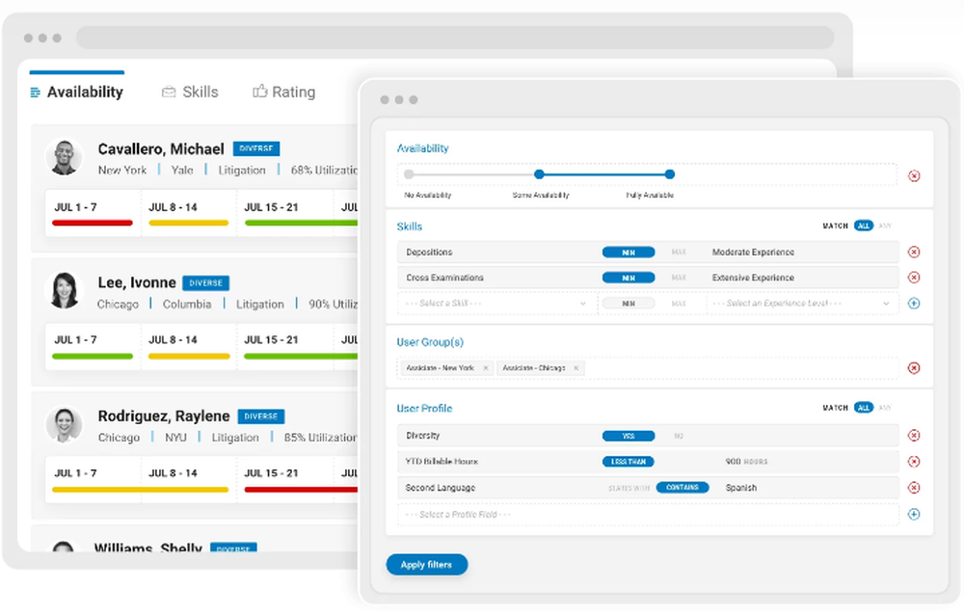Remove Associate - New York group tag
This screenshot has width=964, height=615.
(x=486, y=368)
